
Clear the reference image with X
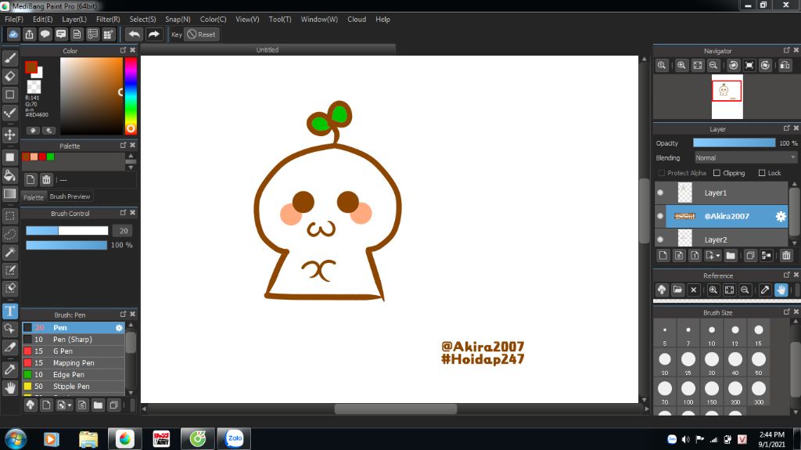click(x=693, y=290)
